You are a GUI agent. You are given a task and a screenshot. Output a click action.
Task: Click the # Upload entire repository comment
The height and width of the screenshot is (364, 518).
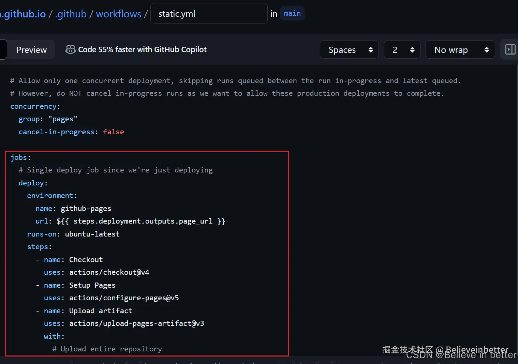pos(107,349)
